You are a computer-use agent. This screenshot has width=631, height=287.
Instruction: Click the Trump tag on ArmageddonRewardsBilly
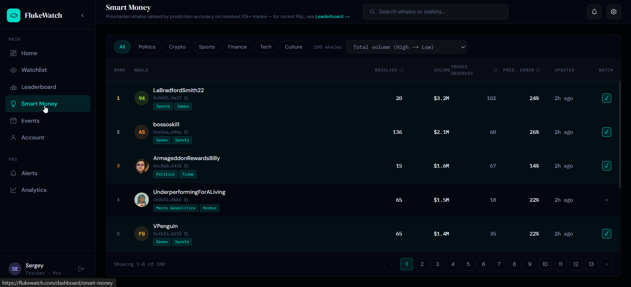tap(188, 174)
